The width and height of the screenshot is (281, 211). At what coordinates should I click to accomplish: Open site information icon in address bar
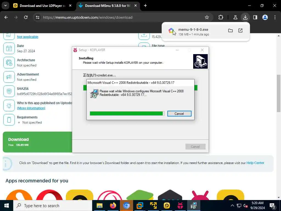37,17
